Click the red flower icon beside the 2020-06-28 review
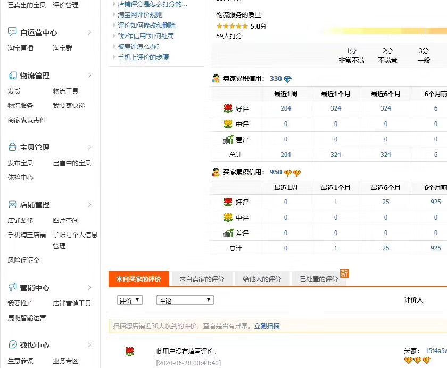 pyautogui.click(x=130, y=352)
